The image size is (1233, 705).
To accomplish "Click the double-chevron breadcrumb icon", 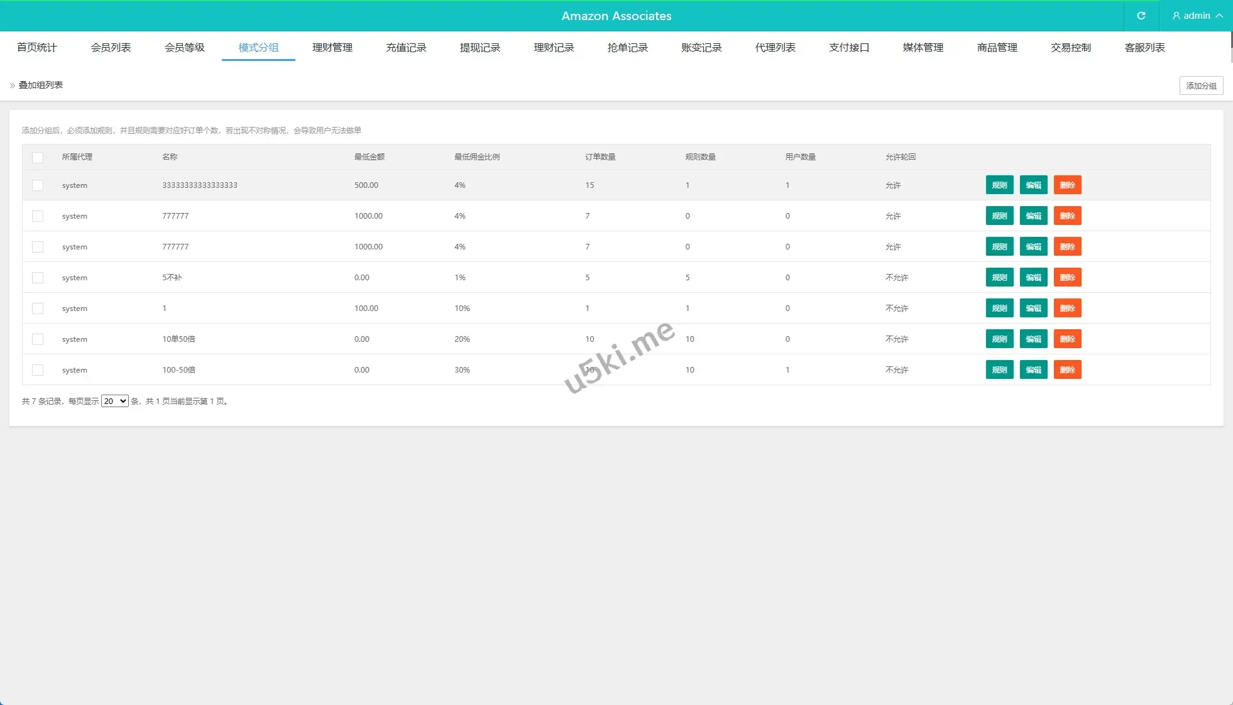I will [12, 85].
